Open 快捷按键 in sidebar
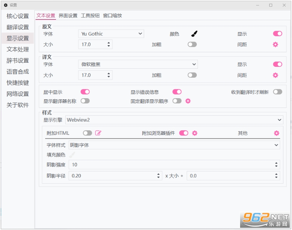The width and height of the screenshot is (292, 230). 18,83
